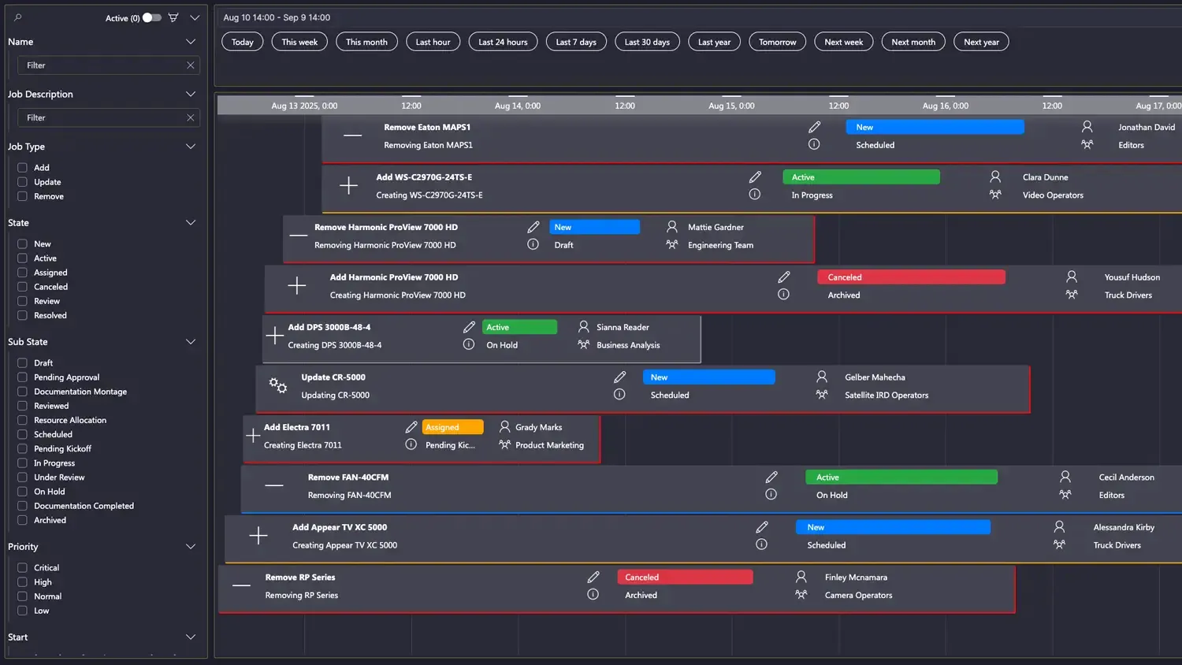Edit Remove Harmonic ProView 7000 HD job
The width and height of the screenshot is (1182, 665).
pos(533,227)
